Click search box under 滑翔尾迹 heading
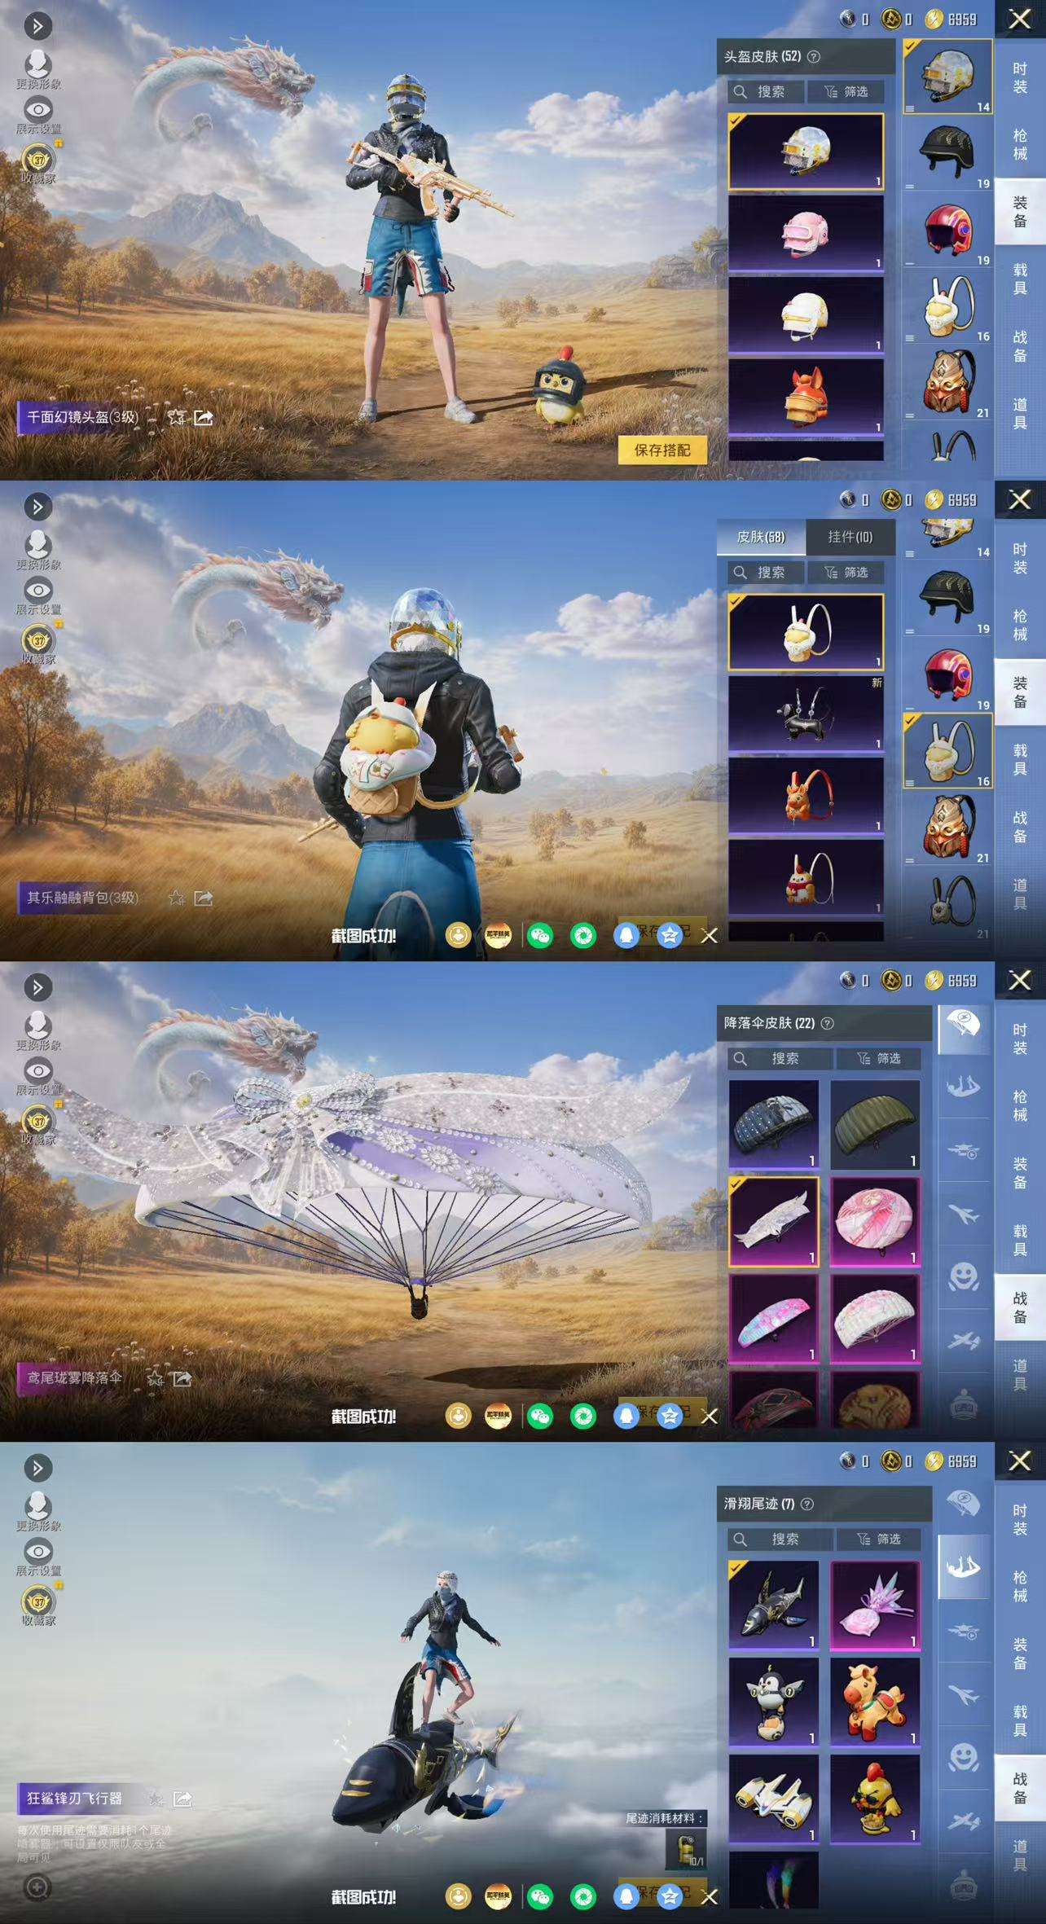 (780, 1539)
